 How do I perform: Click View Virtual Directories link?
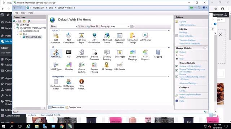click(190, 44)
